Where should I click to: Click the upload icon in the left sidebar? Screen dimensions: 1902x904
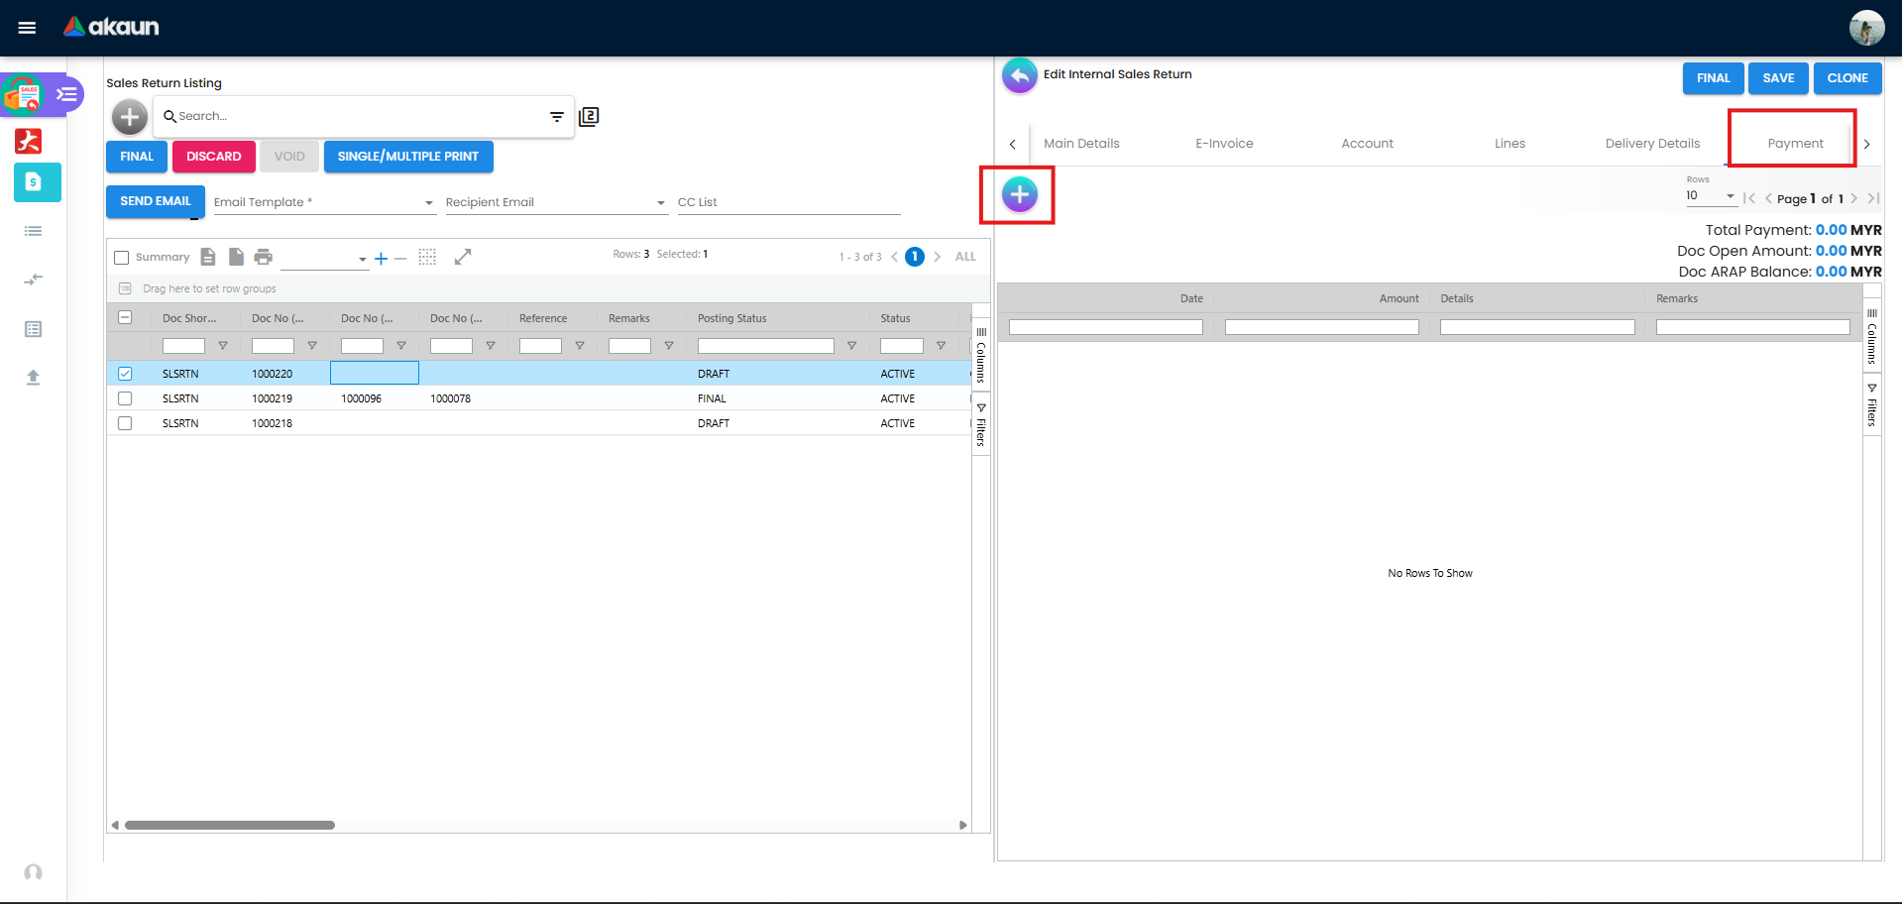click(x=33, y=378)
